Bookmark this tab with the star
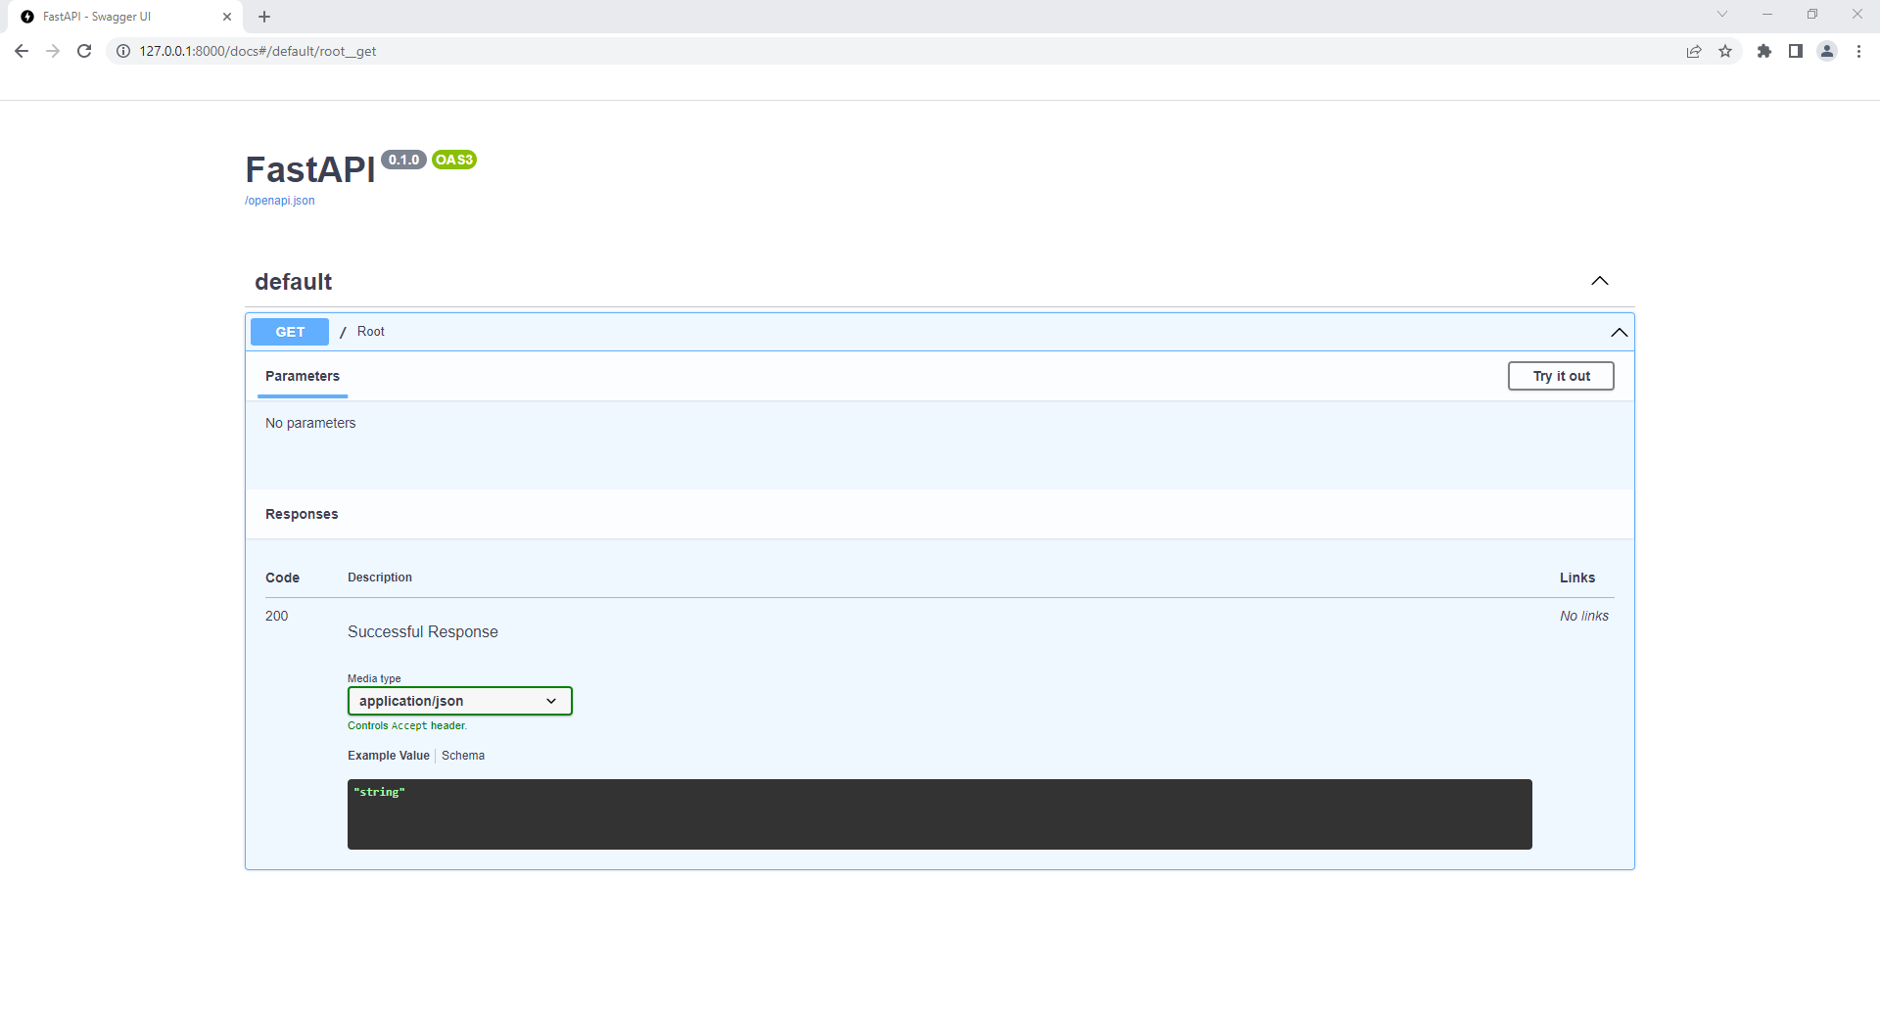Screen dimensions: 1880x1018 point(1725,51)
